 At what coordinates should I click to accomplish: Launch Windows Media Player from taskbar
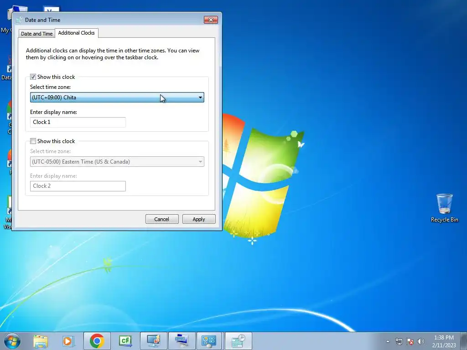click(x=68, y=341)
